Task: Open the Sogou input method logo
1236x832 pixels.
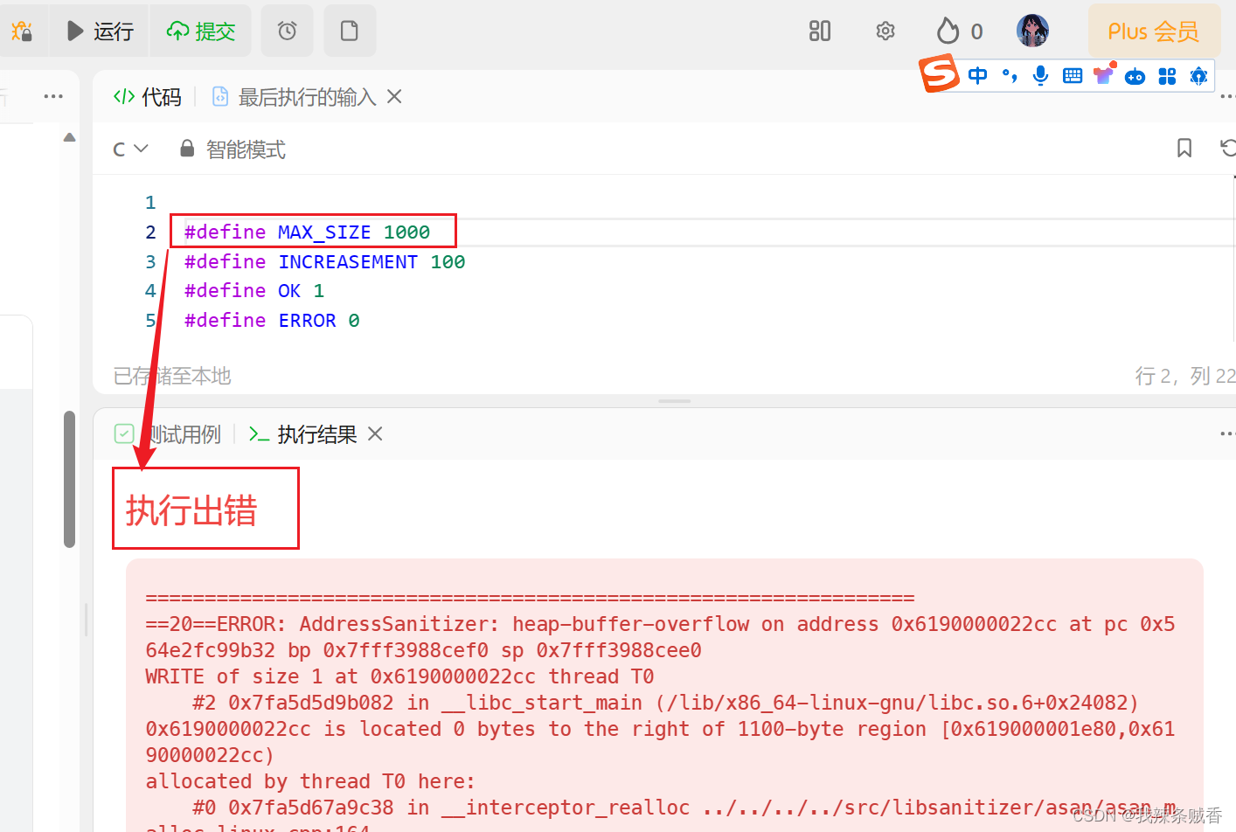Action: (939, 74)
